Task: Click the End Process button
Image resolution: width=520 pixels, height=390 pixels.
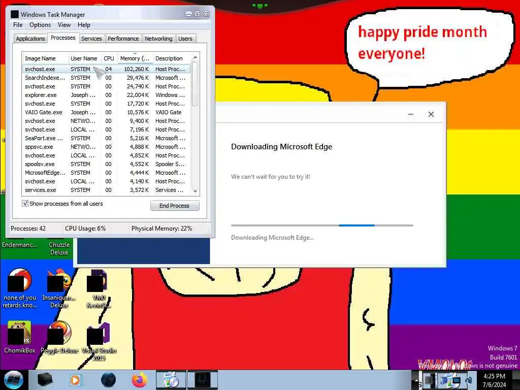Action: click(175, 206)
